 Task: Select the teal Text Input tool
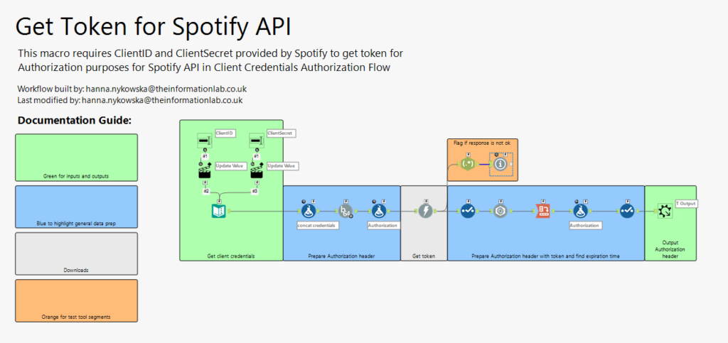pyautogui.click(x=219, y=212)
